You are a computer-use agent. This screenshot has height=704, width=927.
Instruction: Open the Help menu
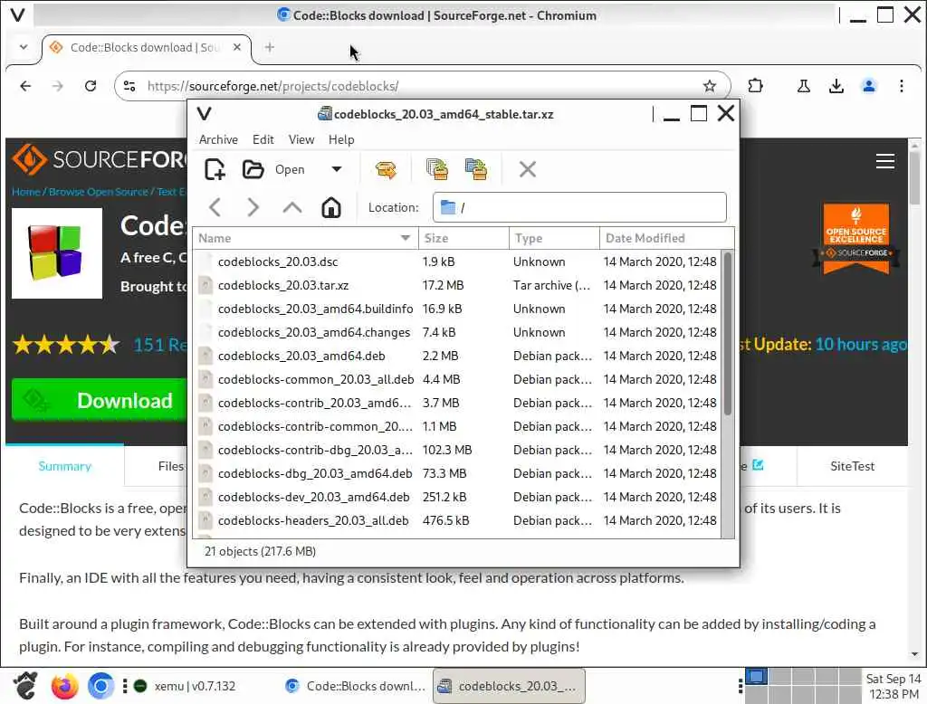tap(341, 139)
